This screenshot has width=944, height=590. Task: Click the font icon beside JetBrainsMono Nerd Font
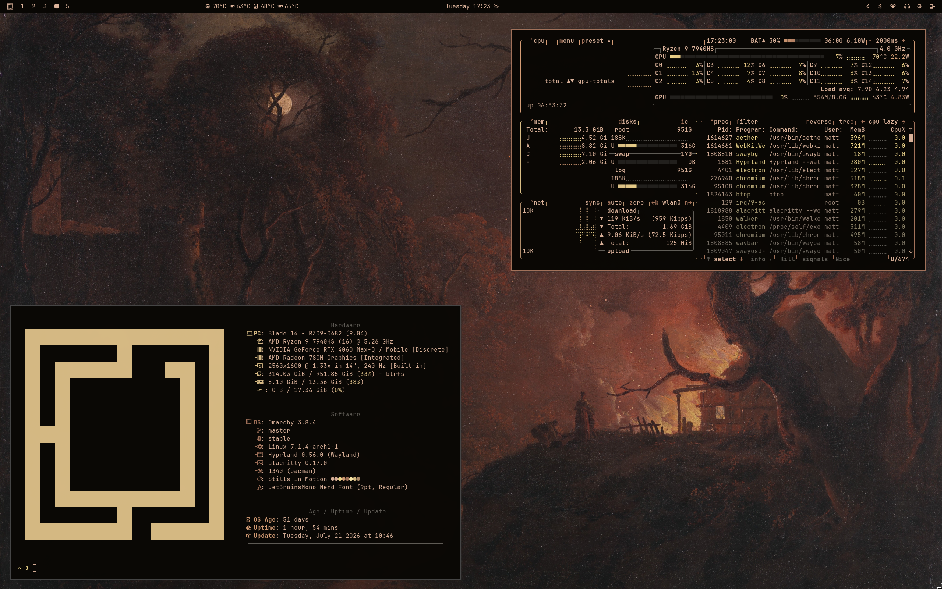click(260, 488)
